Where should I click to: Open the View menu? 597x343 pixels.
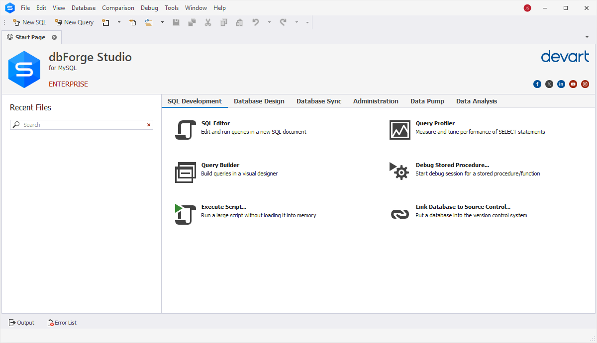[59, 8]
